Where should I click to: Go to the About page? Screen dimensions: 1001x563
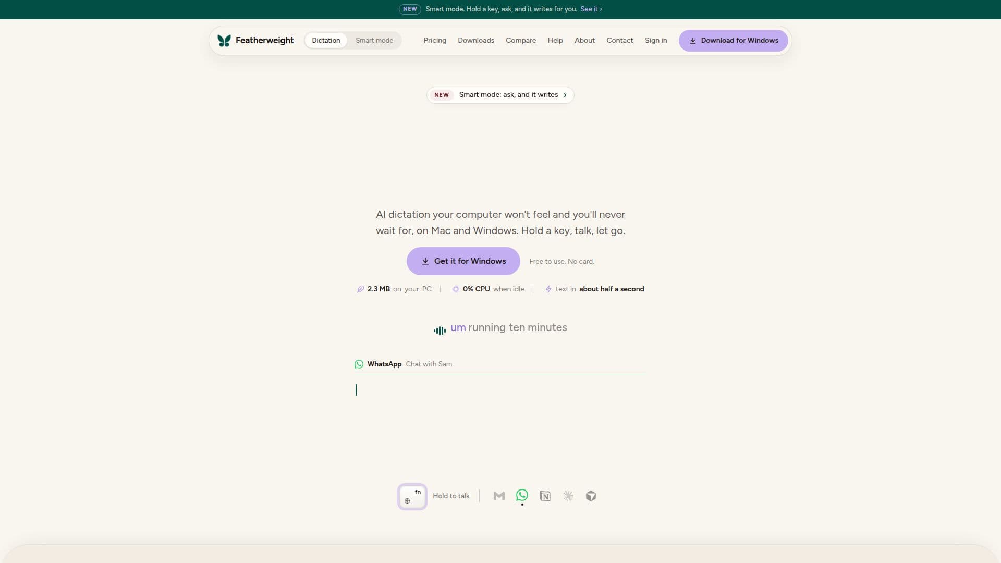584,41
